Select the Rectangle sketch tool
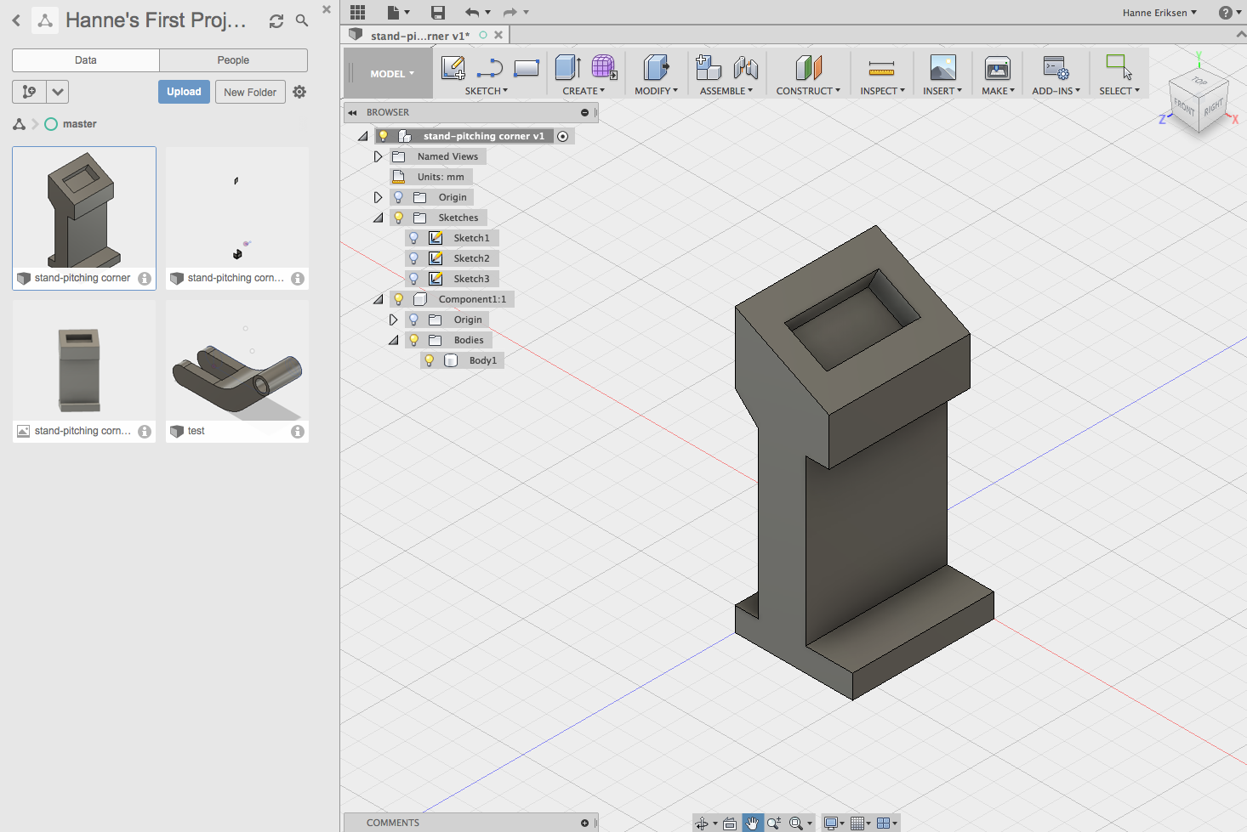This screenshot has height=832, width=1247. click(x=527, y=68)
